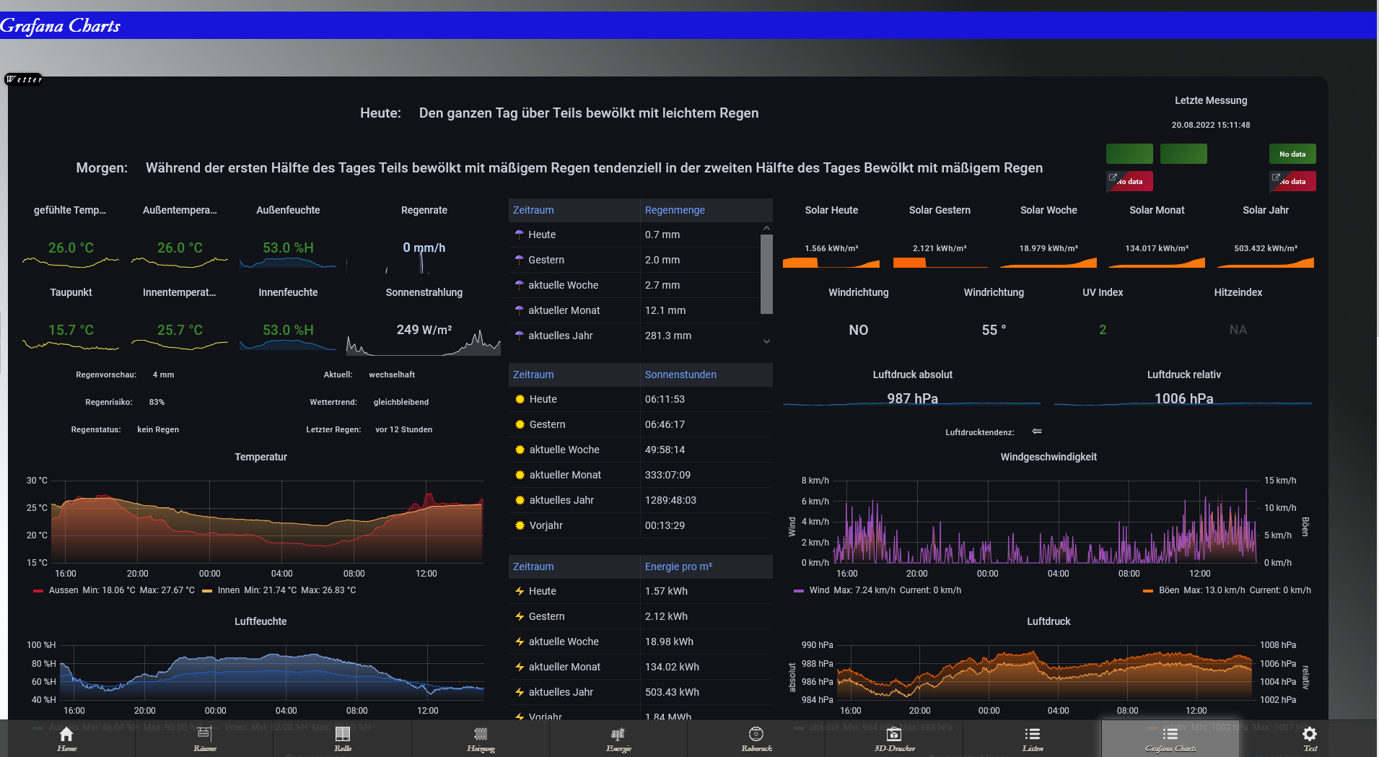Click the Regenmenge table scrollbar thumb
Screen dimensions: 1379x757
click(x=766, y=274)
